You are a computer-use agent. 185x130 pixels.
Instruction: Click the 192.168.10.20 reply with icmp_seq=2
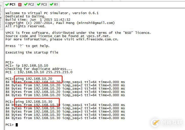click(65, 85)
